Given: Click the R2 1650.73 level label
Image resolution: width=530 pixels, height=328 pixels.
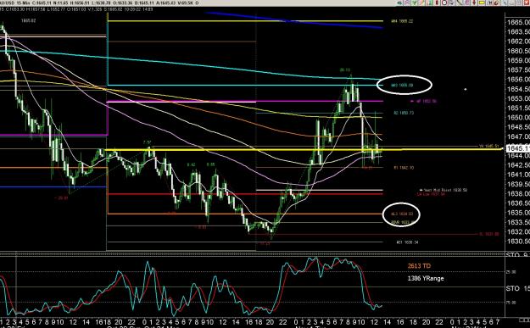Looking at the screenshot, I should pyautogui.click(x=404, y=113).
